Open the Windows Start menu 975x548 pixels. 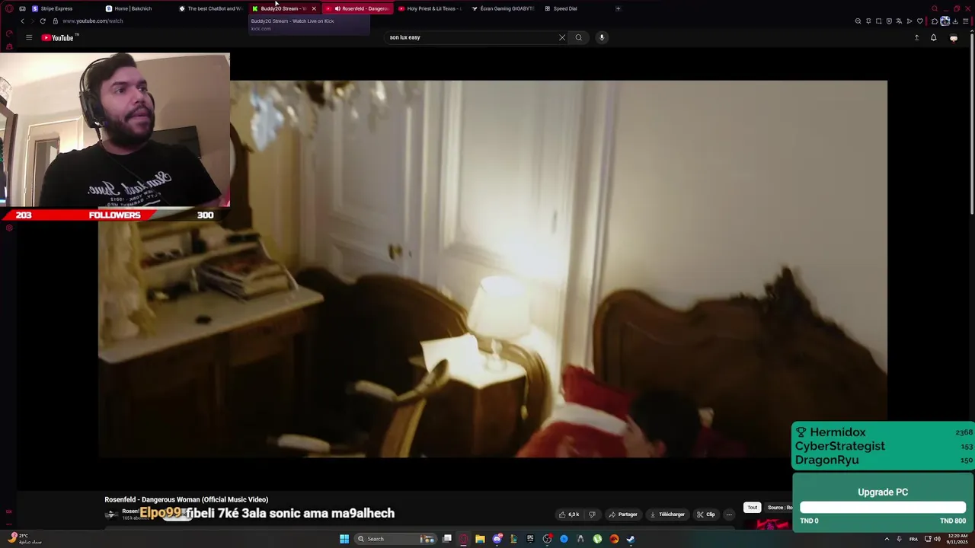[344, 539]
